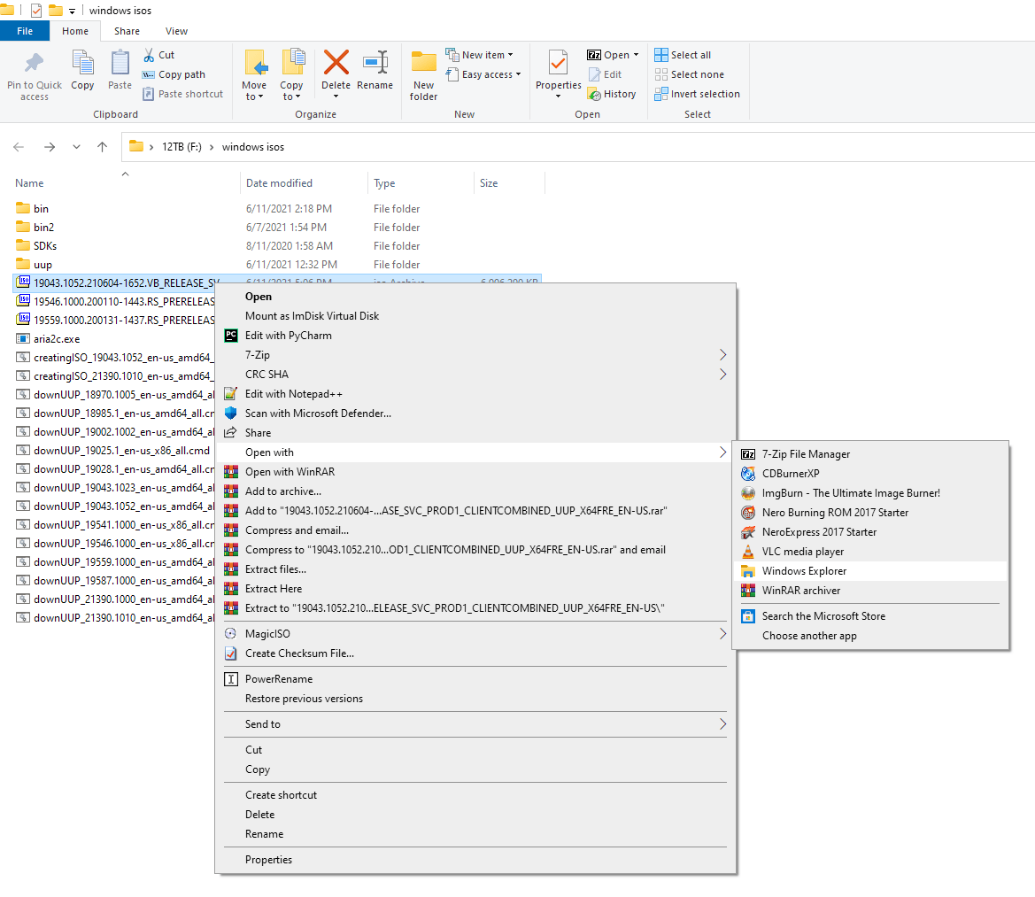
Task: Choose Scan with Microsoft Defender
Action: (317, 414)
